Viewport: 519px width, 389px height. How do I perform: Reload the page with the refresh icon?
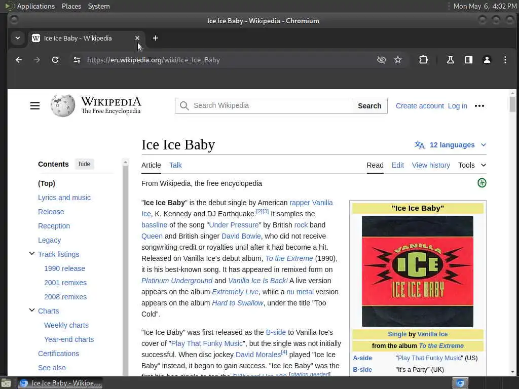55,60
